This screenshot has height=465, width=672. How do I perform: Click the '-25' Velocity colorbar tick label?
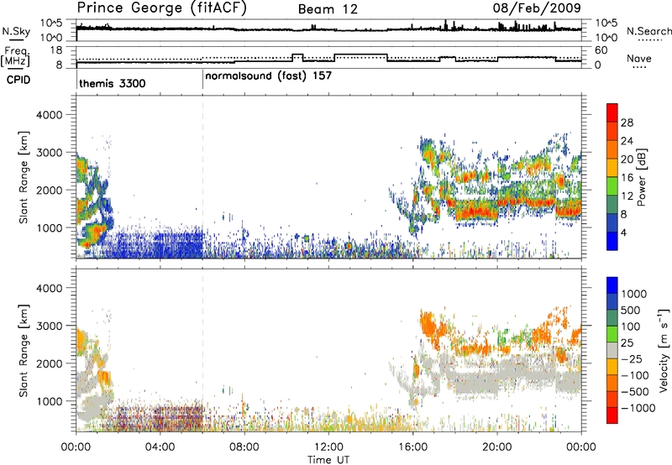tap(632, 358)
